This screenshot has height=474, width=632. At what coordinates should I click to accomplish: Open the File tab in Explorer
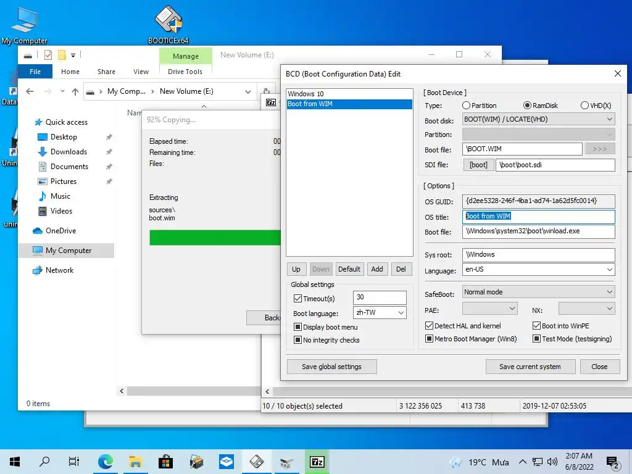click(x=35, y=72)
